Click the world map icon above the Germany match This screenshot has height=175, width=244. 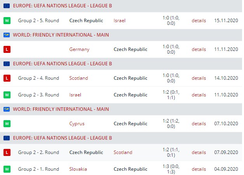[x=7, y=35]
